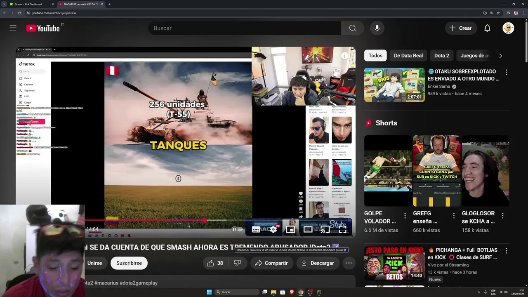
Task: Open OTAKU SOBREEXPLOTADO video thumbnail
Action: 394,85
